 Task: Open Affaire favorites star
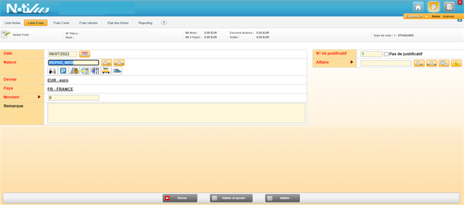pos(456,63)
